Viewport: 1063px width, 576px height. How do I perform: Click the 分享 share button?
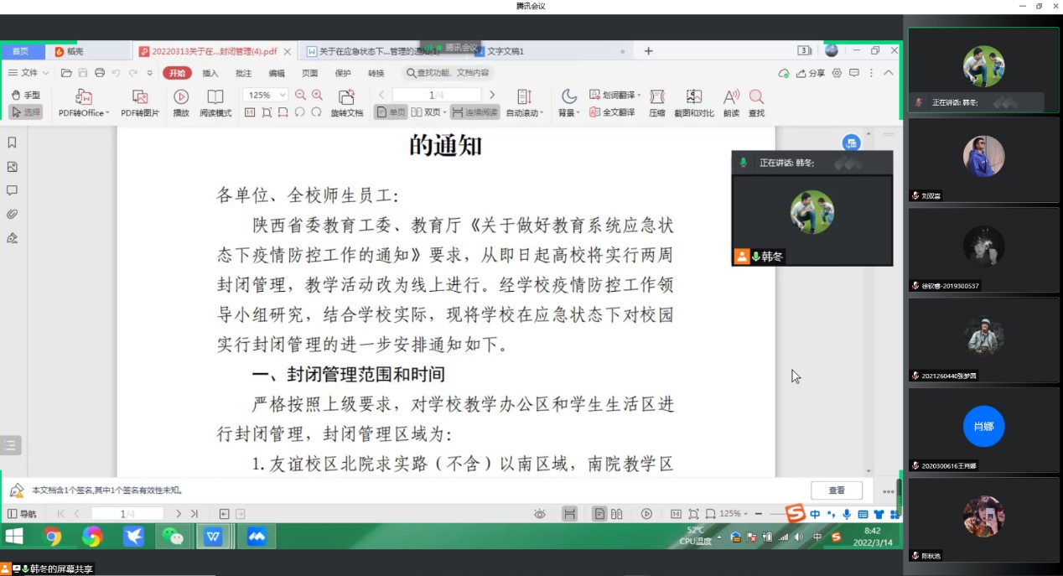point(810,73)
